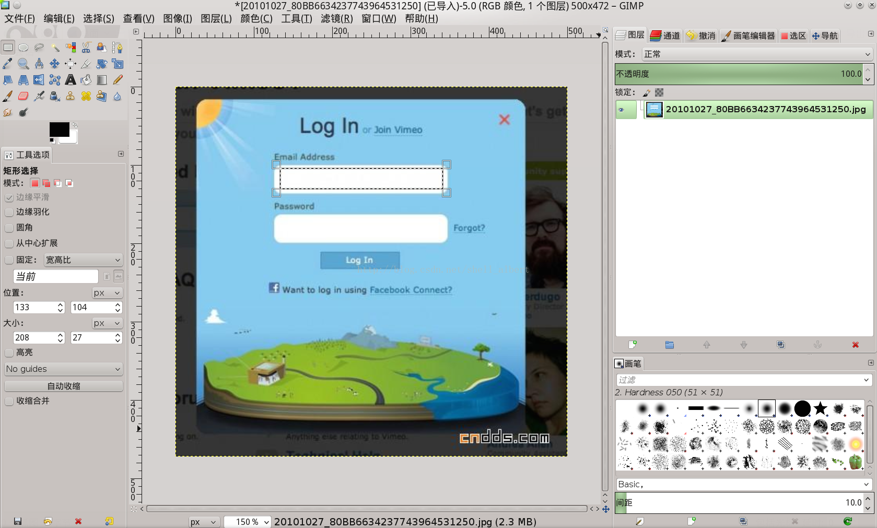Click the 当前 ratio input field

[x=56, y=276]
